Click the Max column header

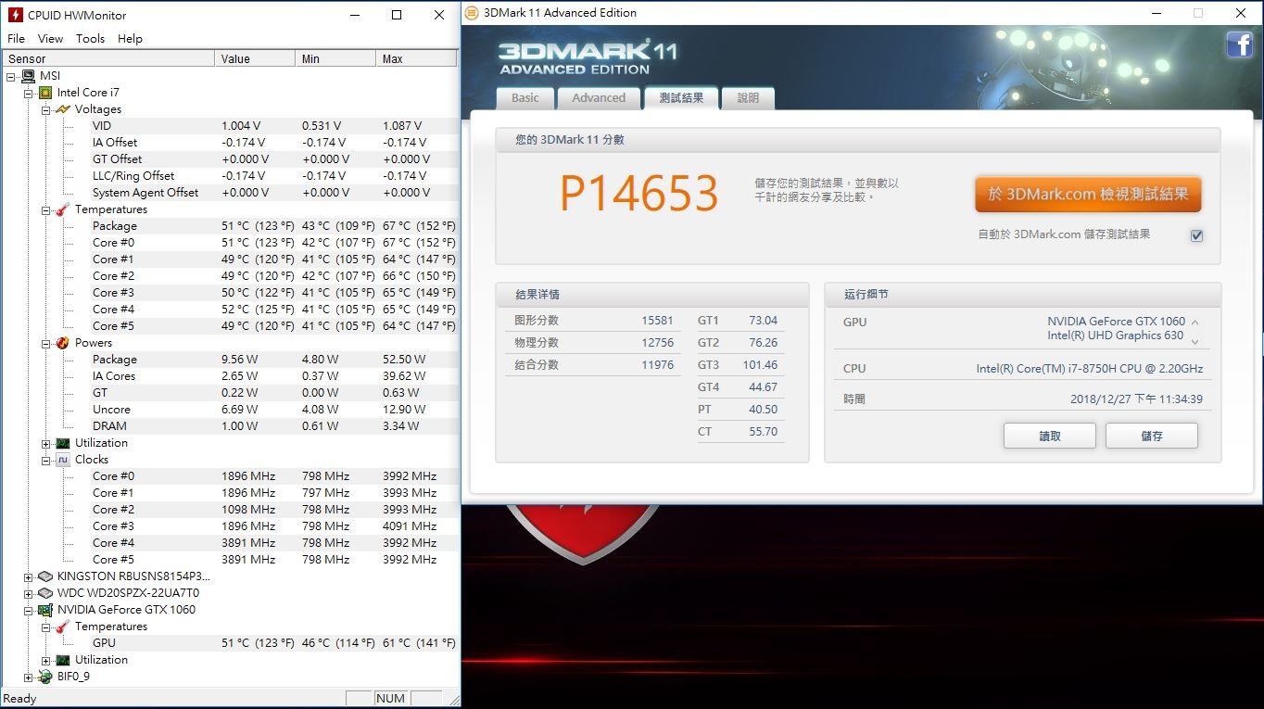pyautogui.click(x=417, y=58)
